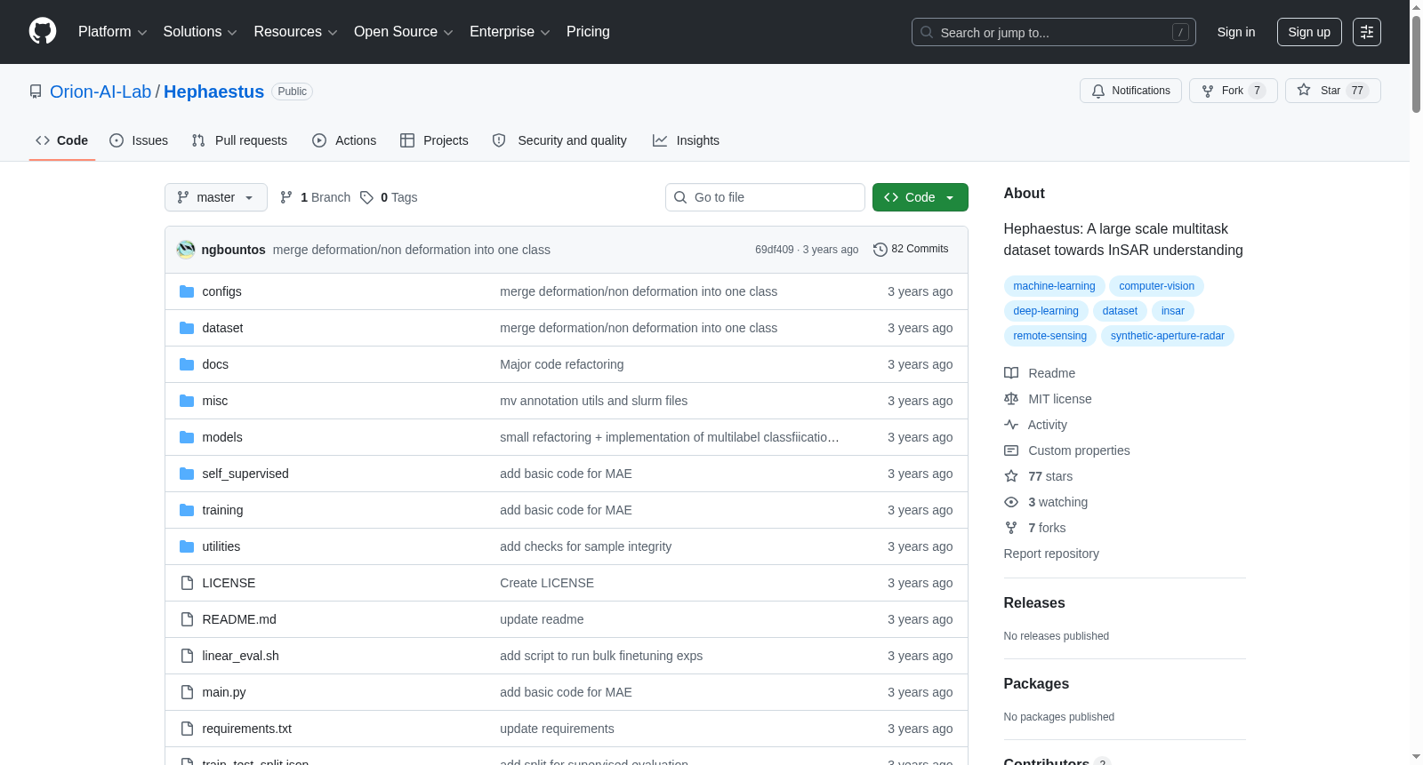View the MIT license
Image resolution: width=1423 pixels, height=765 pixels.
pyautogui.click(x=1048, y=399)
